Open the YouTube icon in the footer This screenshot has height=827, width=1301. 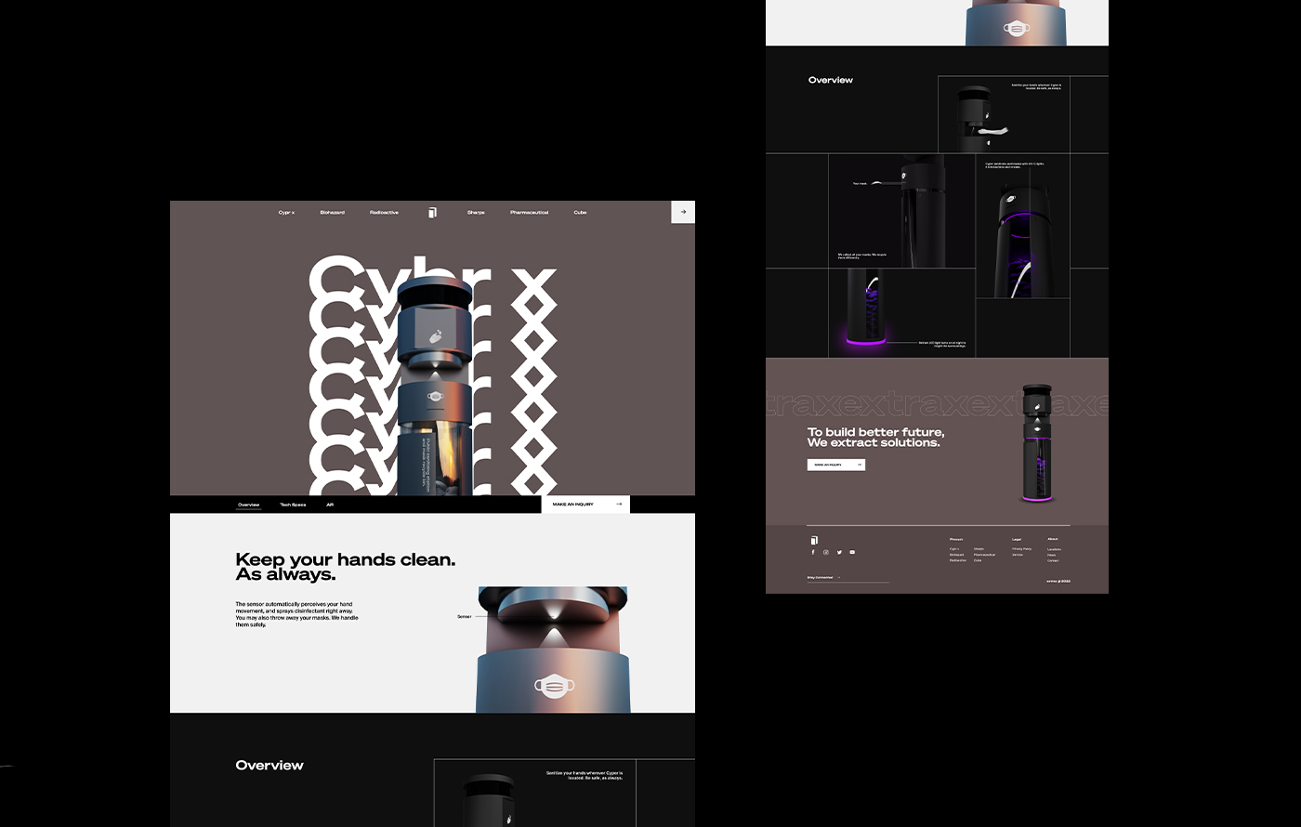(852, 552)
